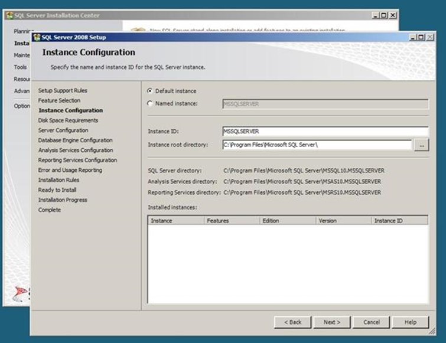Image resolution: width=446 pixels, height=343 pixels.
Task: Click Feature Selection step
Action: click(59, 100)
